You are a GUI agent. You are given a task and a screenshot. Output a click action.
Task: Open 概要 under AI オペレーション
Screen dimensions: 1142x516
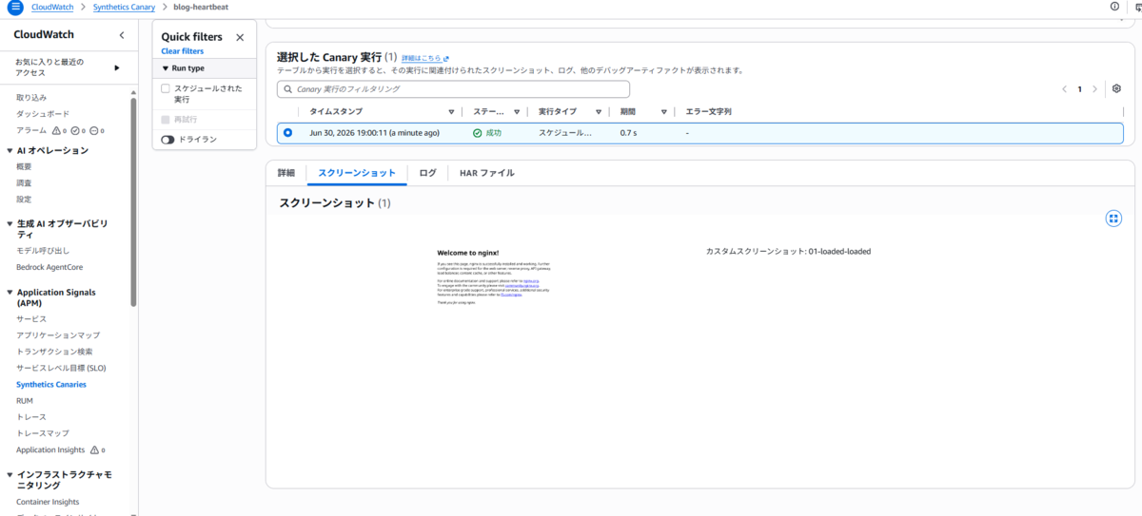click(24, 166)
